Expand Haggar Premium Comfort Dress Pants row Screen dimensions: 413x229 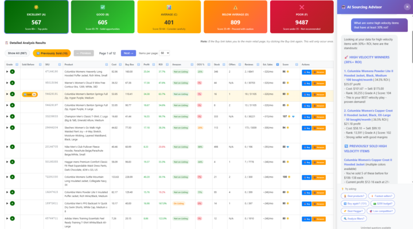7,162
